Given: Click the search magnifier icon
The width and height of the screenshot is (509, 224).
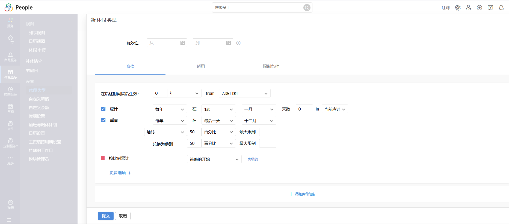Looking at the screenshot, I should (x=307, y=8).
